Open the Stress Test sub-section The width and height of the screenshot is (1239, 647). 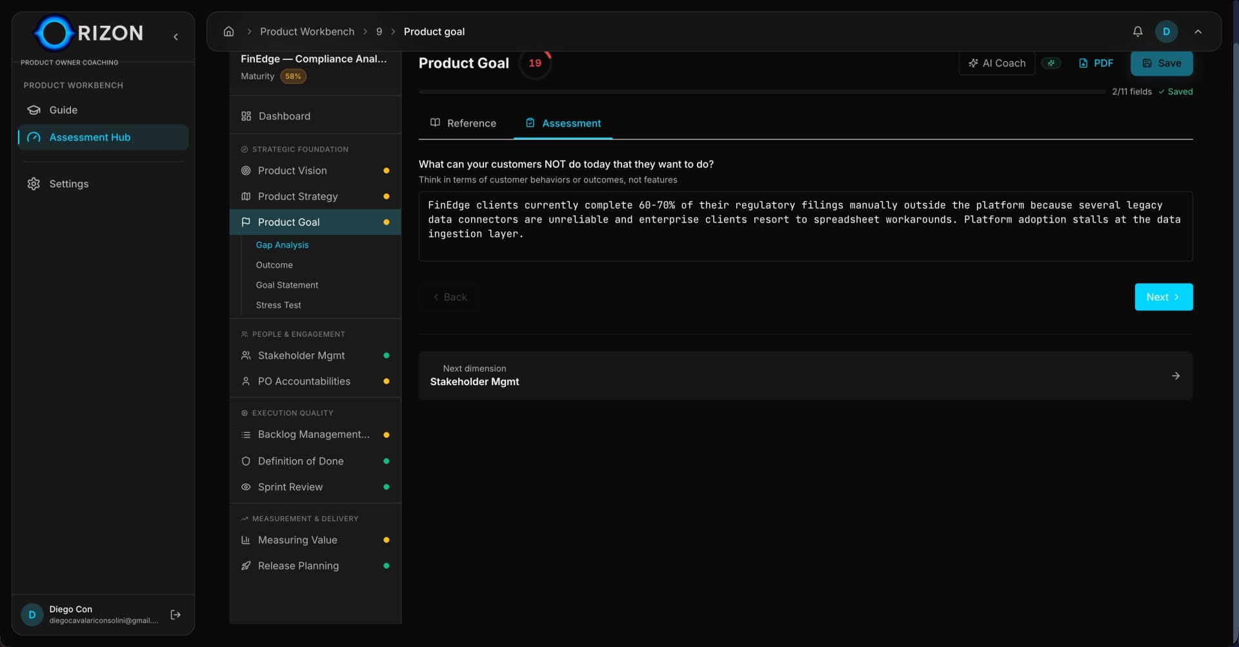(x=278, y=305)
